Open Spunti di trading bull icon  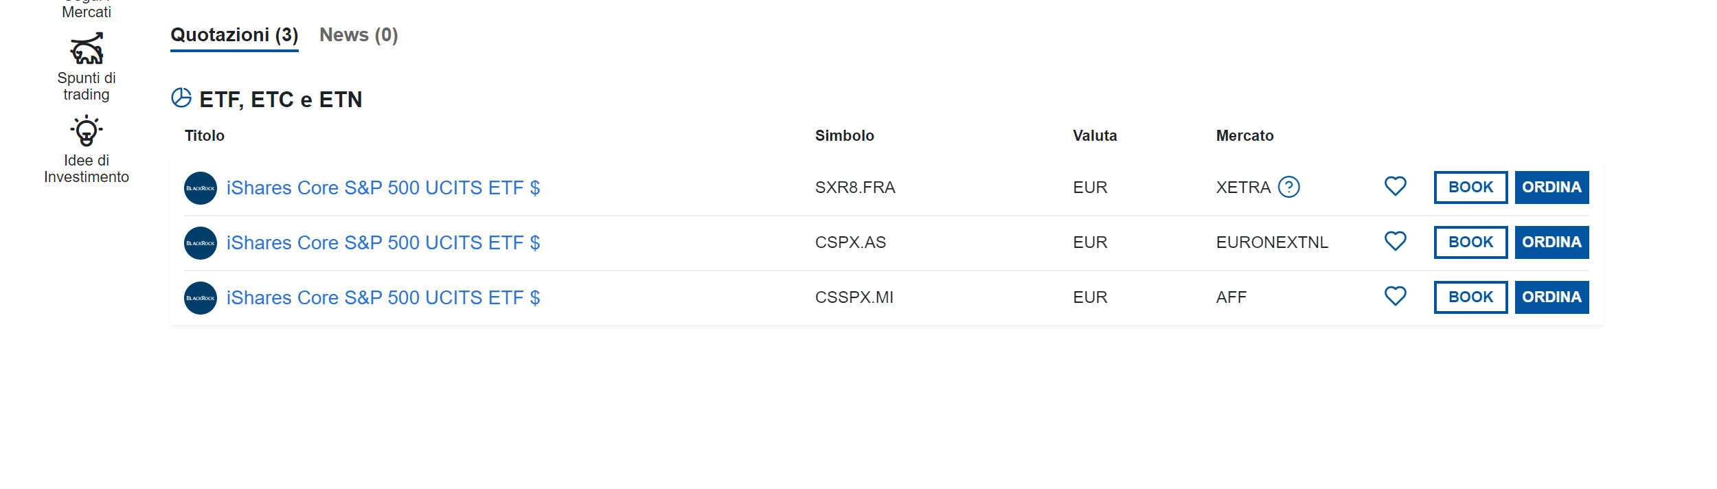pyautogui.click(x=87, y=49)
